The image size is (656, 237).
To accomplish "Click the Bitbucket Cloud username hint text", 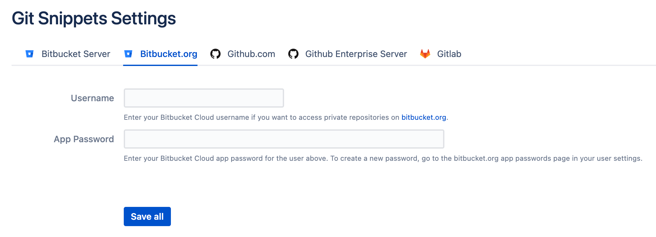I will [261, 118].
